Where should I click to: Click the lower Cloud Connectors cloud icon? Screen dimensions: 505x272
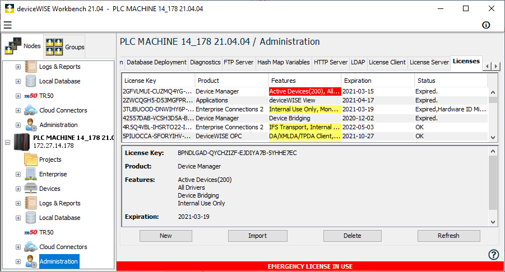point(31,247)
